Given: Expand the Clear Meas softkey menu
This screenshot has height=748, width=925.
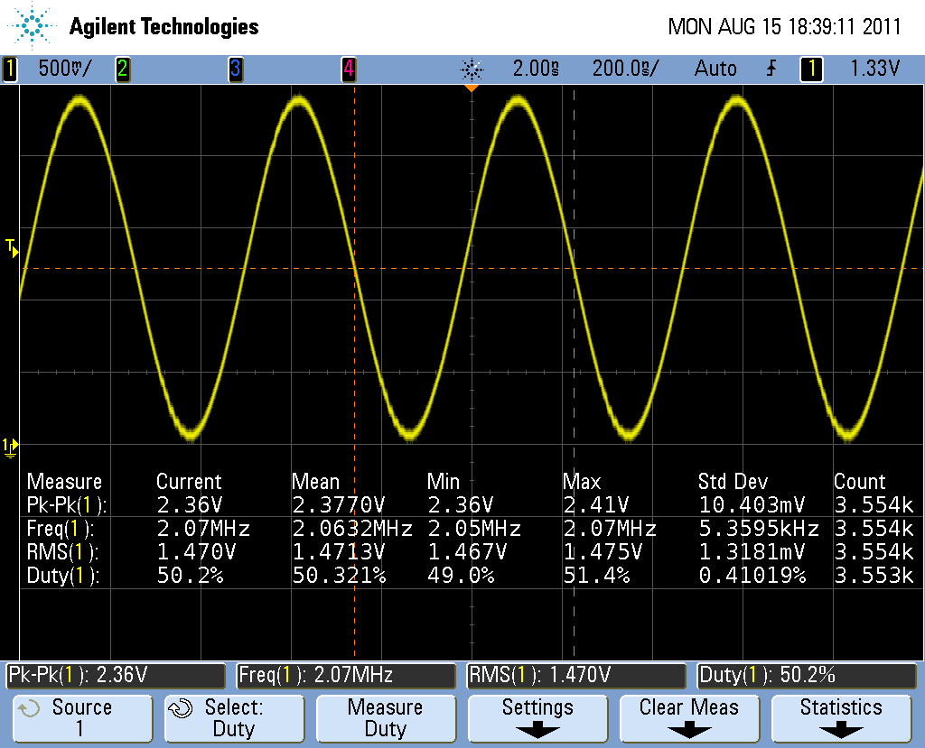Looking at the screenshot, I should tap(689, 718).
